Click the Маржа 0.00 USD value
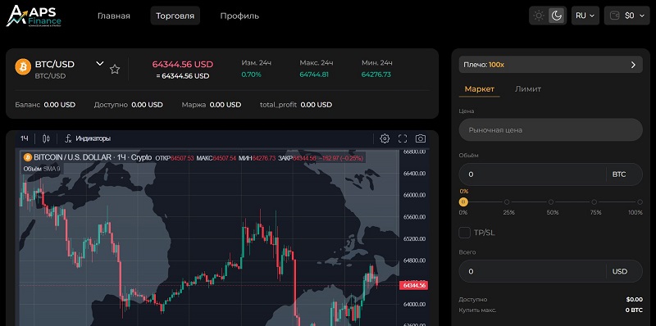 pyautogui.click(x=225, y=105)
